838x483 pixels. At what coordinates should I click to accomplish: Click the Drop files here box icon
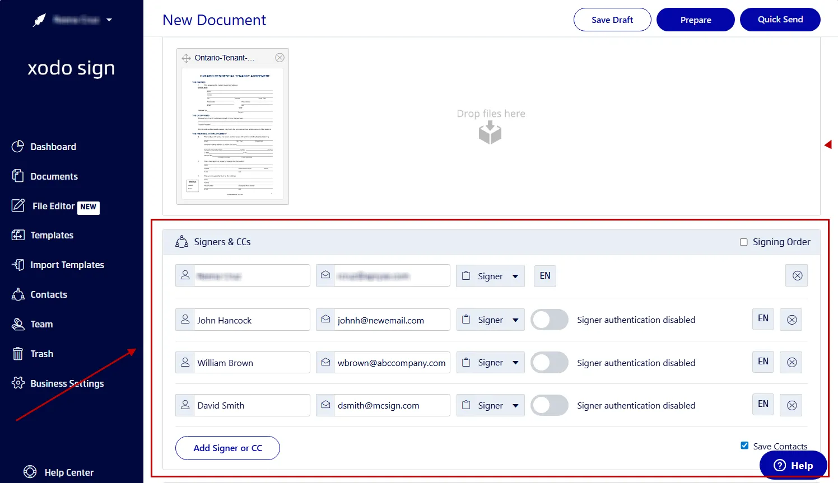point(490,133)
